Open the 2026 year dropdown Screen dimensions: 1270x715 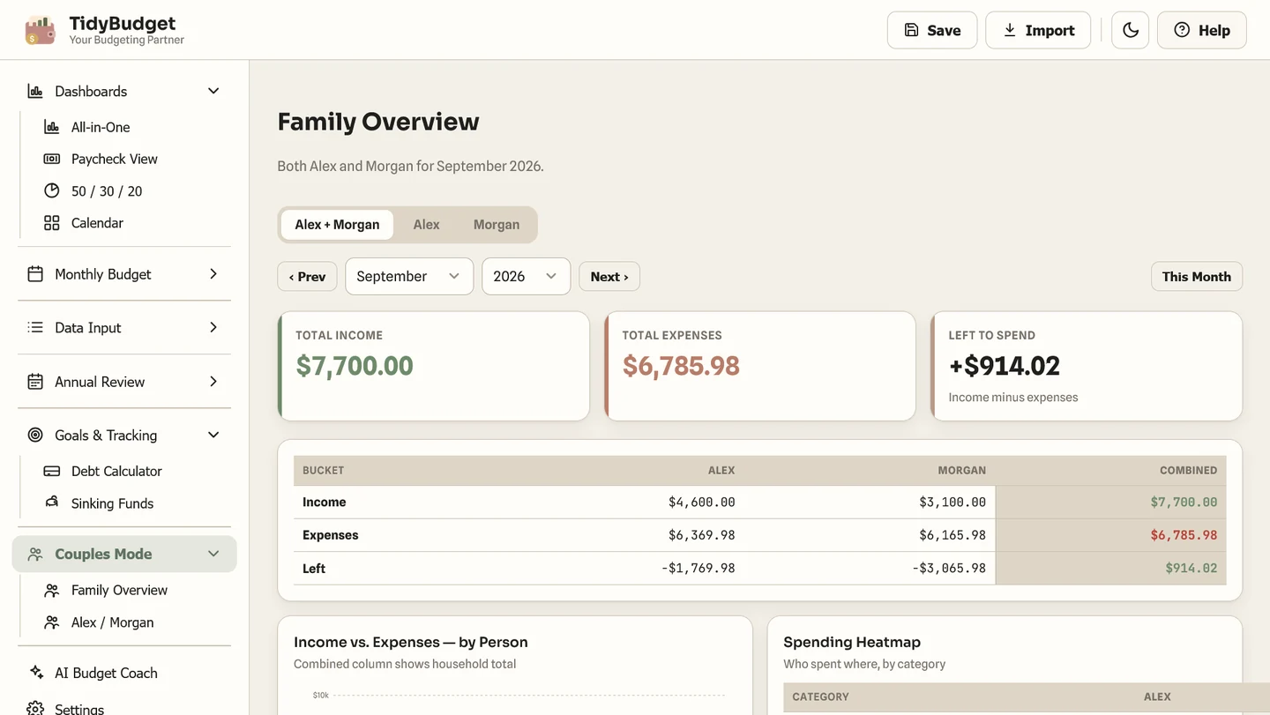(x=526, y=276)
